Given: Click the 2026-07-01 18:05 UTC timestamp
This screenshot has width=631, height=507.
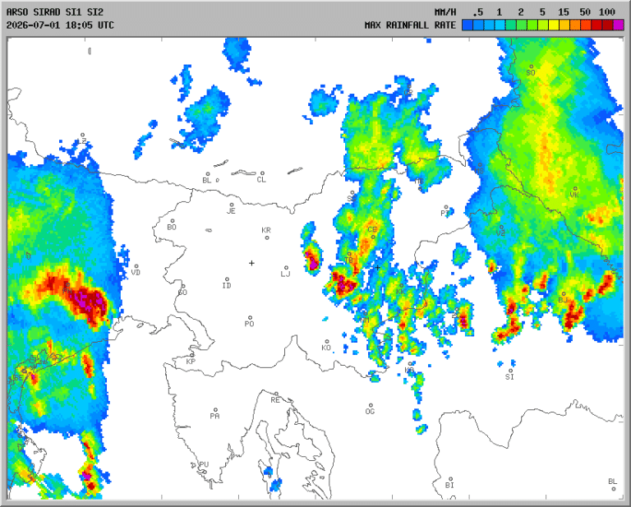Looking at the screenshot, I should click(x=60, y=25).
